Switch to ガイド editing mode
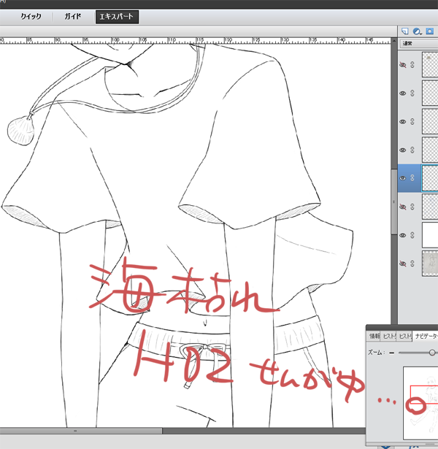438x449 pixels. click(72, 17)
